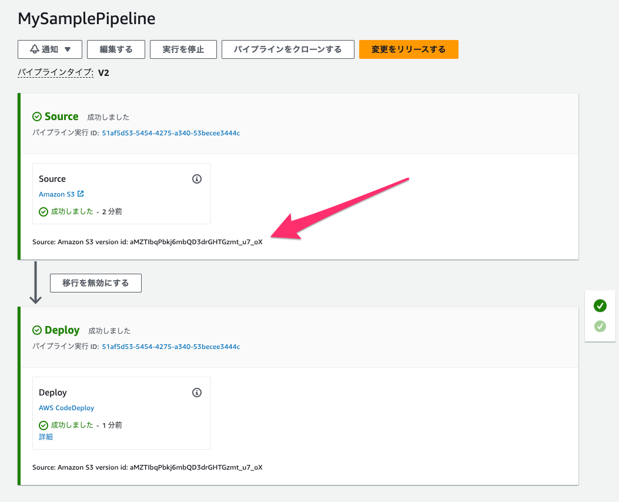Click the success checkmark beside the Deploy stage header
Image resolution: width=619 pixels, height=502 pixels.
point(36,330)
